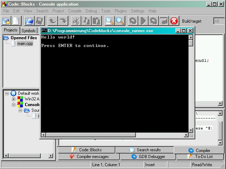The height and width of the screenshot is (169, 226).
Task: Click the Redo arrow icon
Action: point(63,21)
